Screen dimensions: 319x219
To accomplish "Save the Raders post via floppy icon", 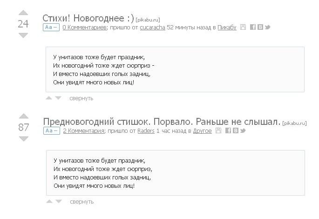I will [x=218, y=131].
